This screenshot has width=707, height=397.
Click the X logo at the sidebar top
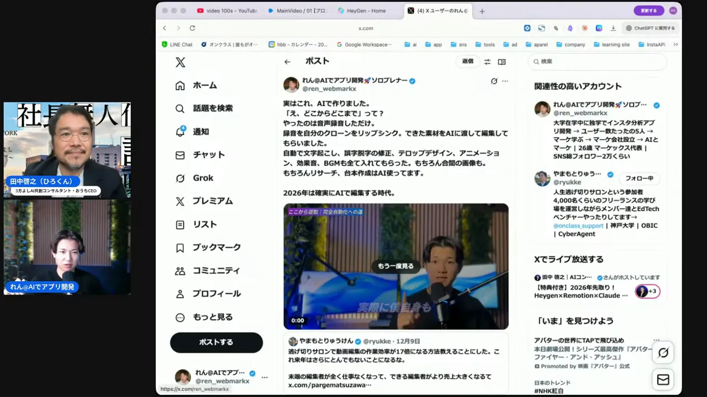click(180, 62)
